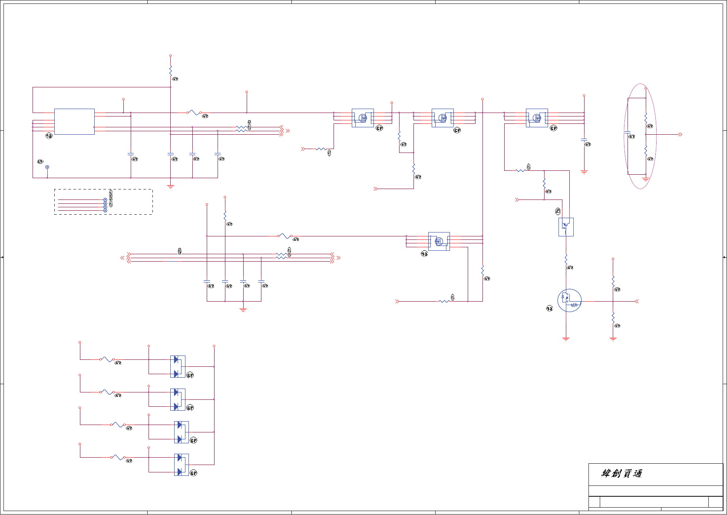Click the ground under the four capacitors near the IC block
The width and height of the screenshot is (727, 515).
171,186
